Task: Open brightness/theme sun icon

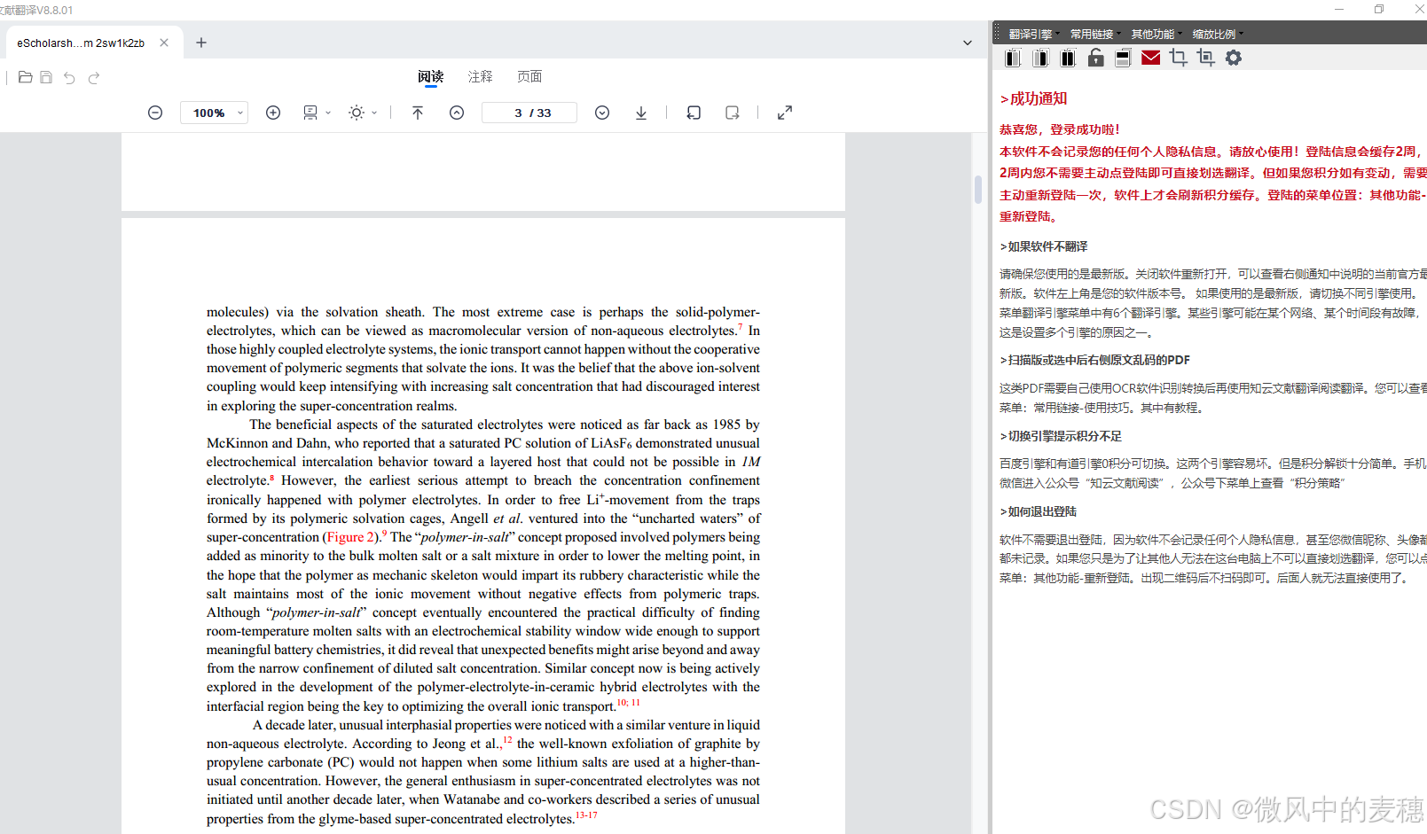Action: click(357, 113)
